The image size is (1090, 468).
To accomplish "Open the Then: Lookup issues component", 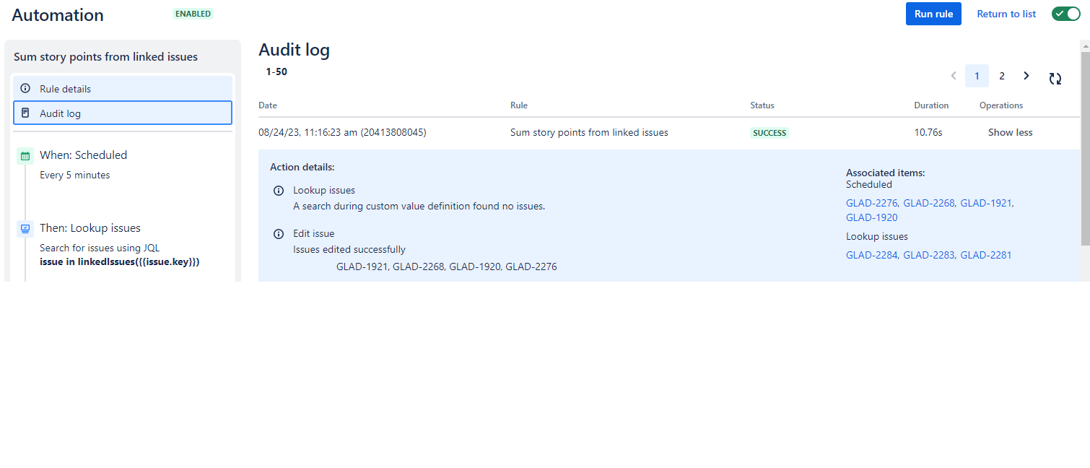I will click(x=90, y=228).
